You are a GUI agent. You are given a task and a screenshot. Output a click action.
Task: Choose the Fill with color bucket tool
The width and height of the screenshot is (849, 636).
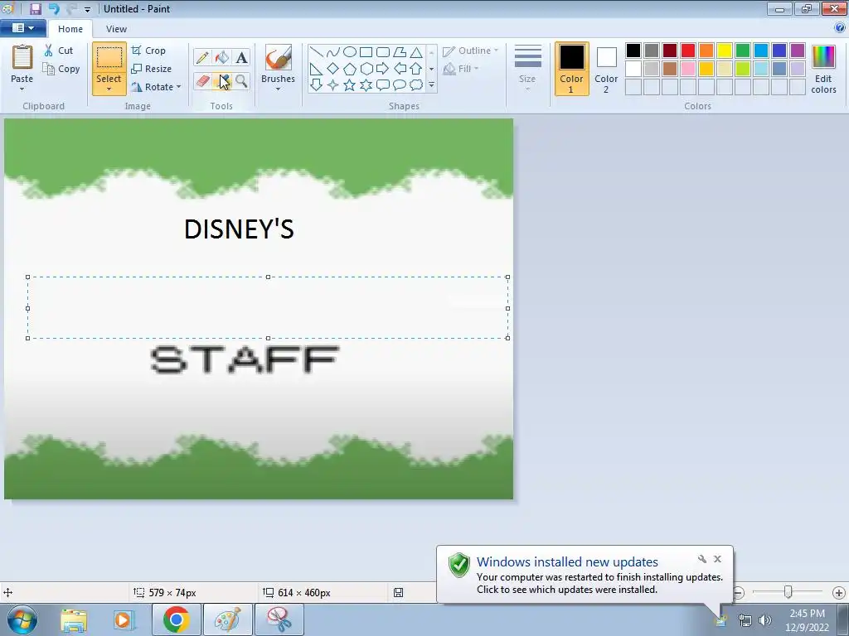(222, 57)
